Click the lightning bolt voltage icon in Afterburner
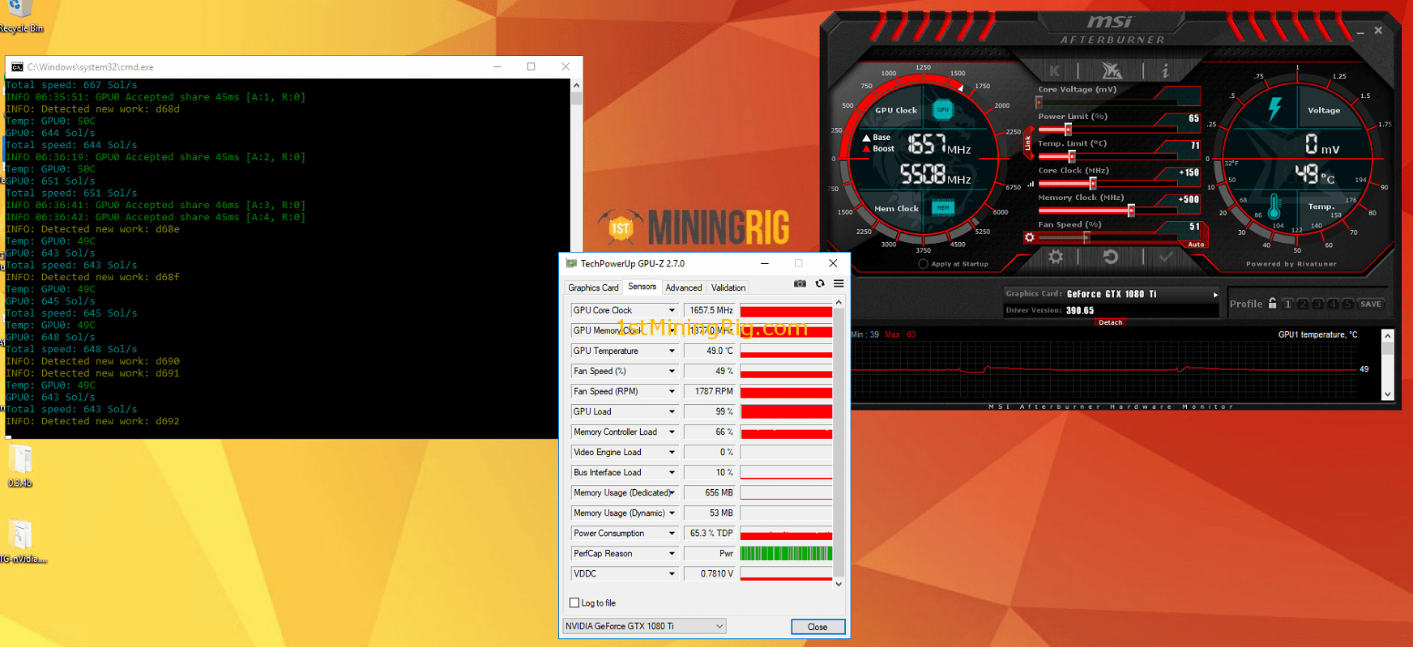This screenshot has width=1413, height=647. [1274, 109]
